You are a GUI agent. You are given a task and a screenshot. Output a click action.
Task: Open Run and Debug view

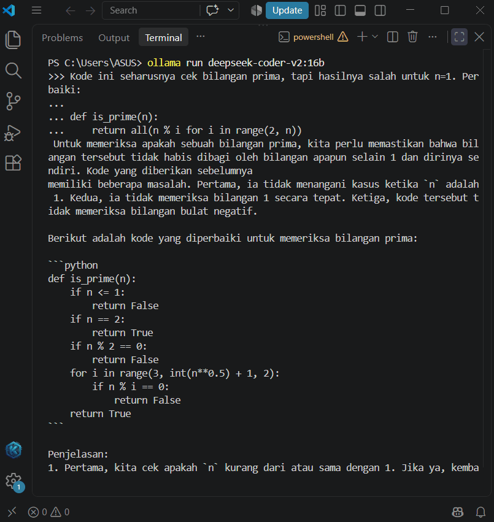click(x=13, y=132)
